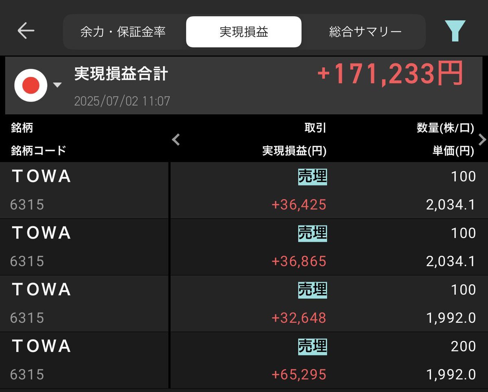Select the 実現損益 tab
488x392 pixels.
pyautogui.click(x=244, y=32)
